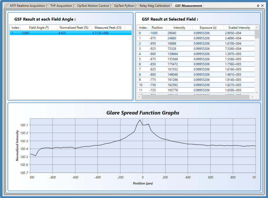Select intensity value 161552
Image resolution: width=268 pixels, height=198 pixels.
tap(173, 69)
